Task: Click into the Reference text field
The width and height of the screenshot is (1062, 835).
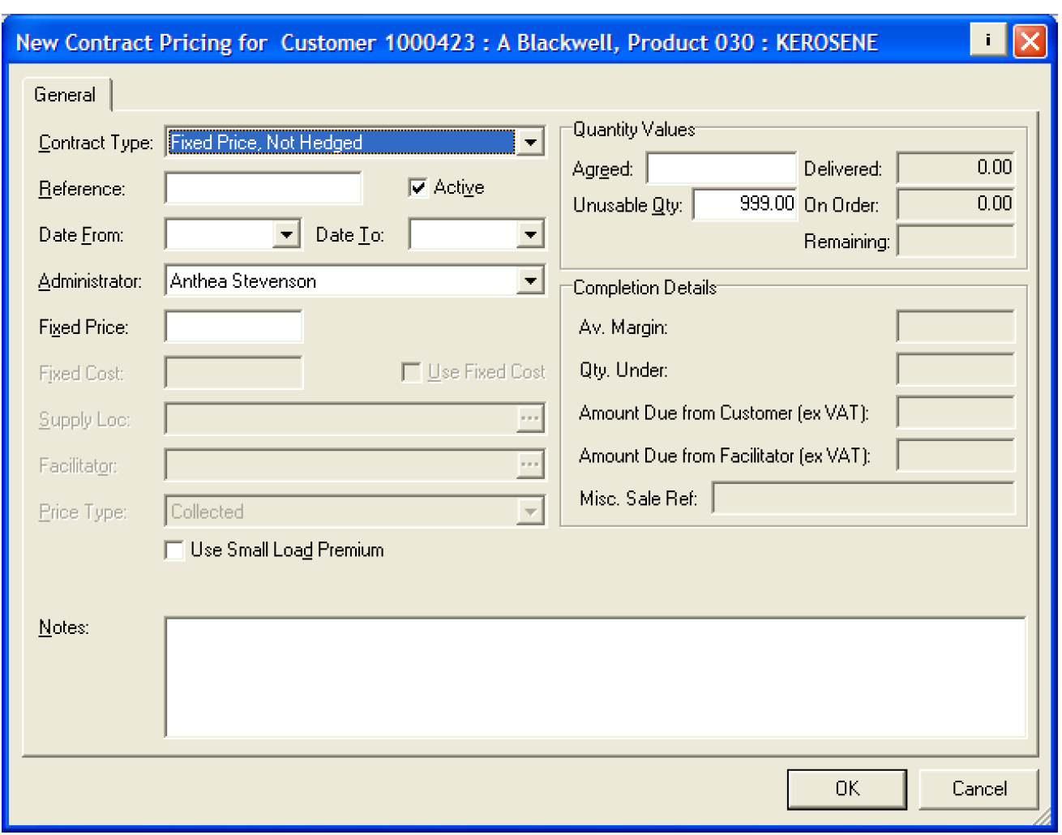Action: click(263, 189)
